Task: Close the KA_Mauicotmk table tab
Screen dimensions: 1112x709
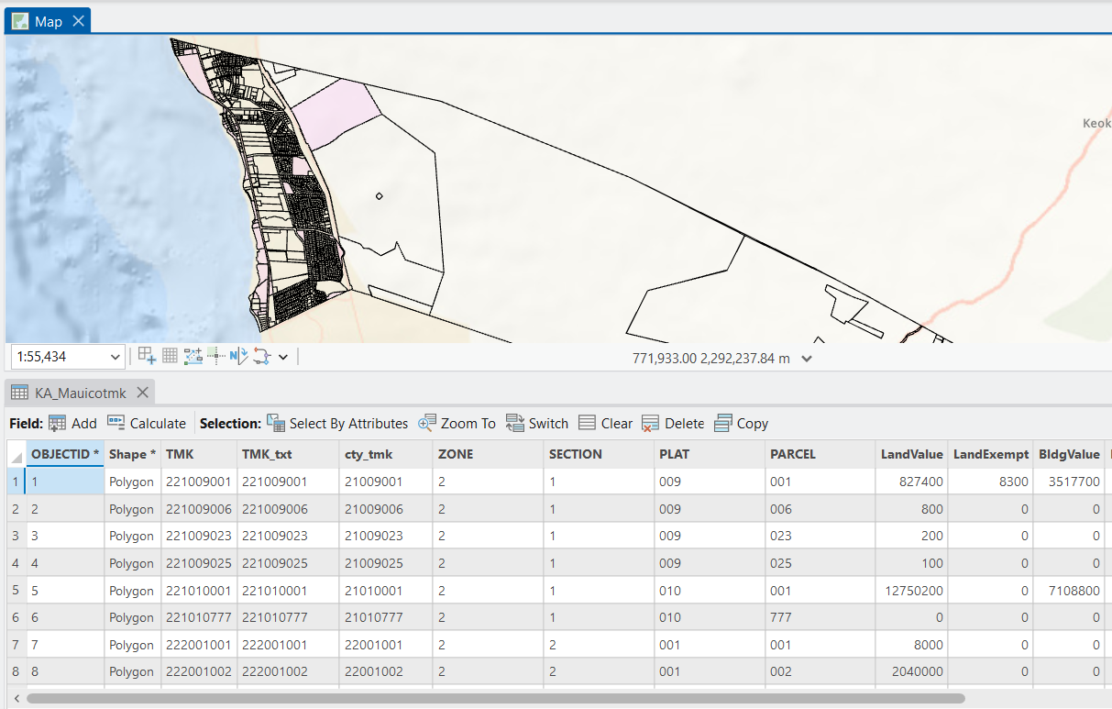Action: (142, 393)
